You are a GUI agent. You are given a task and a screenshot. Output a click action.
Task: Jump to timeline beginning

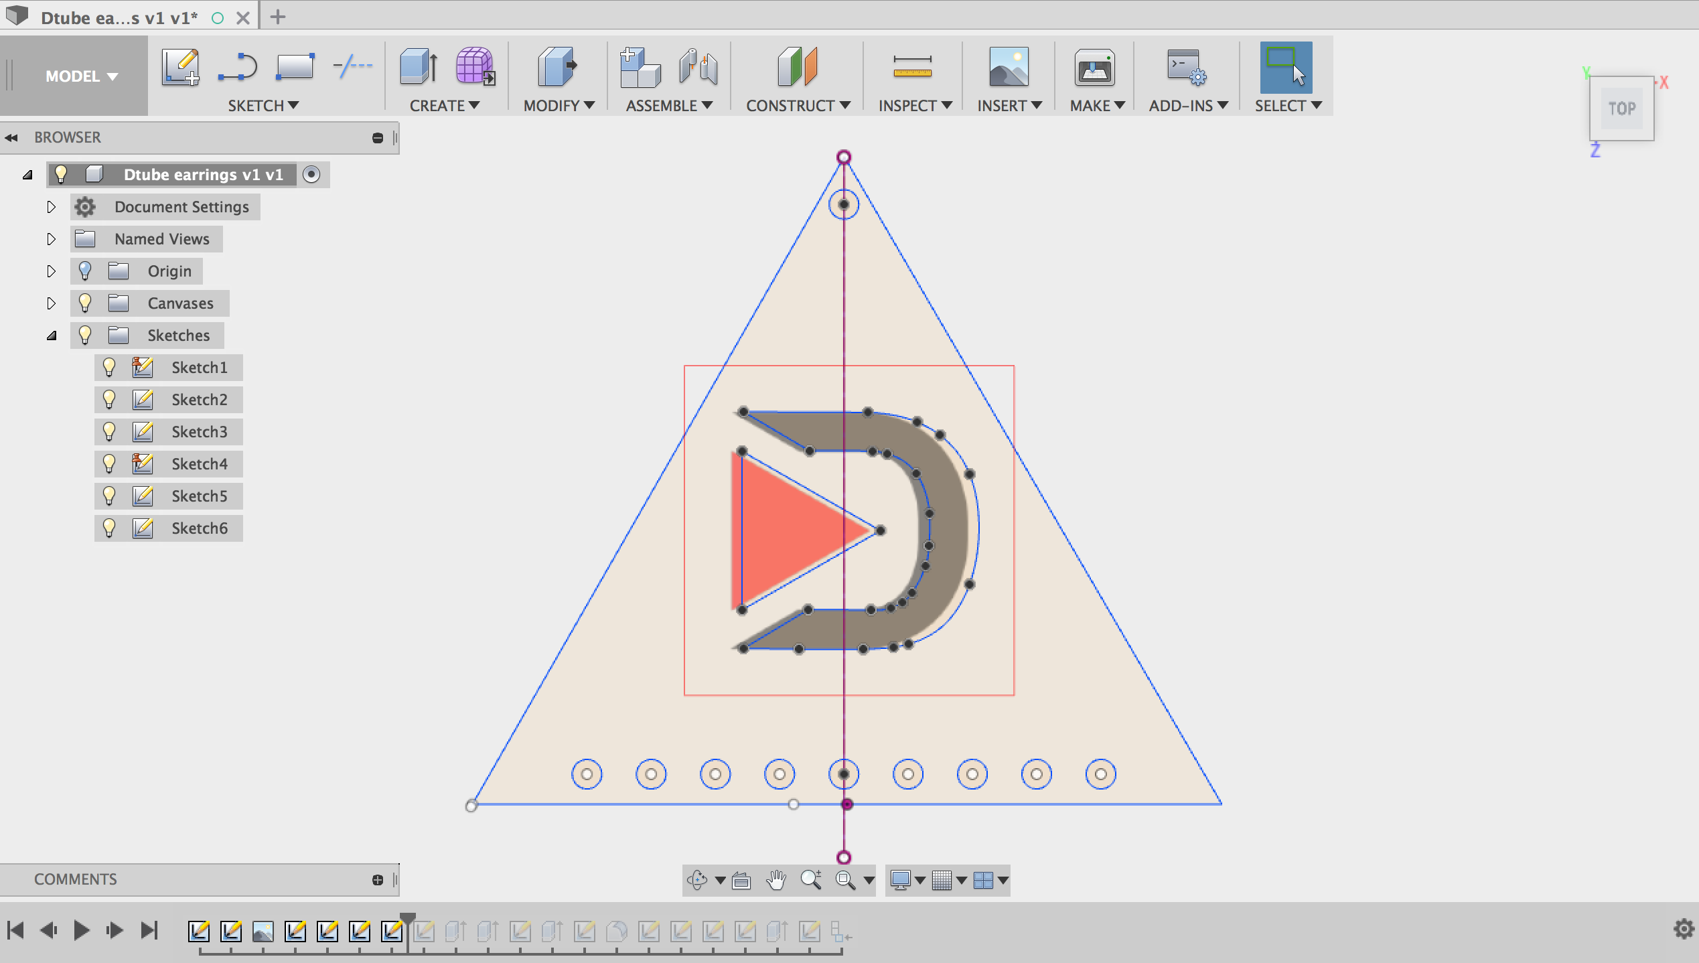(15, 930)
